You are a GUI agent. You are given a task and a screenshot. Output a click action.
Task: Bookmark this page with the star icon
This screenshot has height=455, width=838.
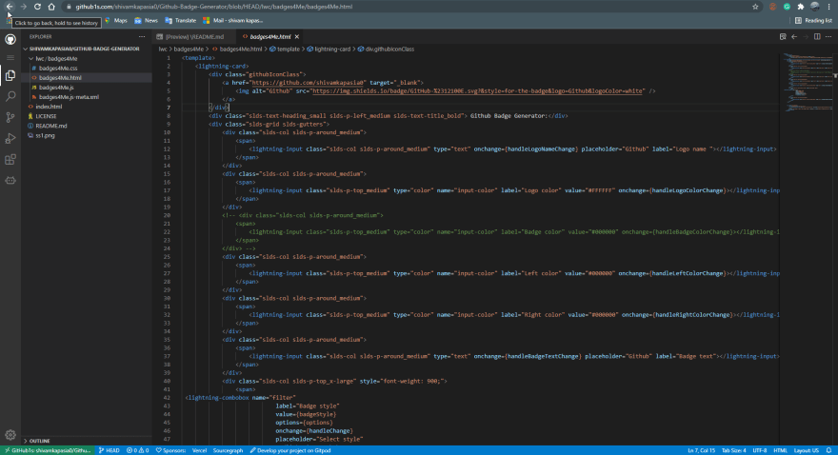coord(755,7)
